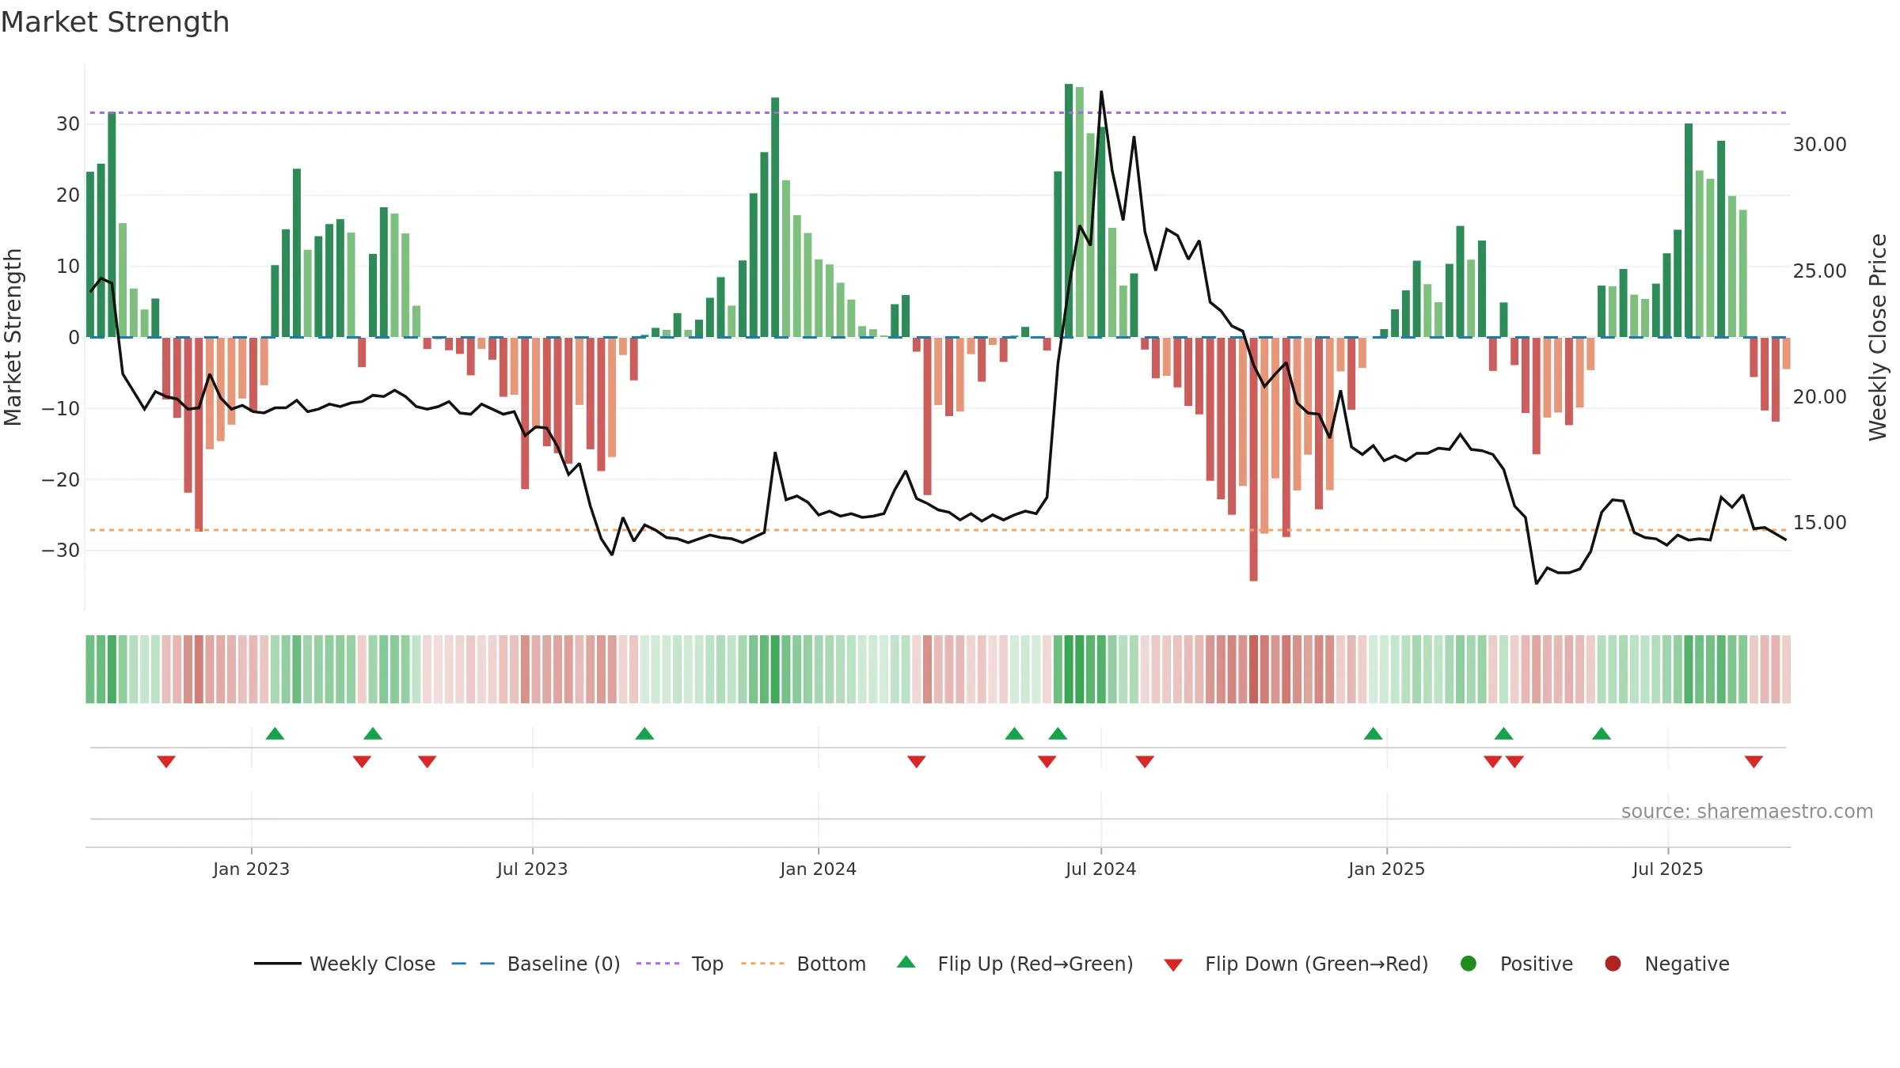The image size is (1900, 1068).
Task: Click the Jan 2023 x-axis label
Action: click(x=251, y=869)
